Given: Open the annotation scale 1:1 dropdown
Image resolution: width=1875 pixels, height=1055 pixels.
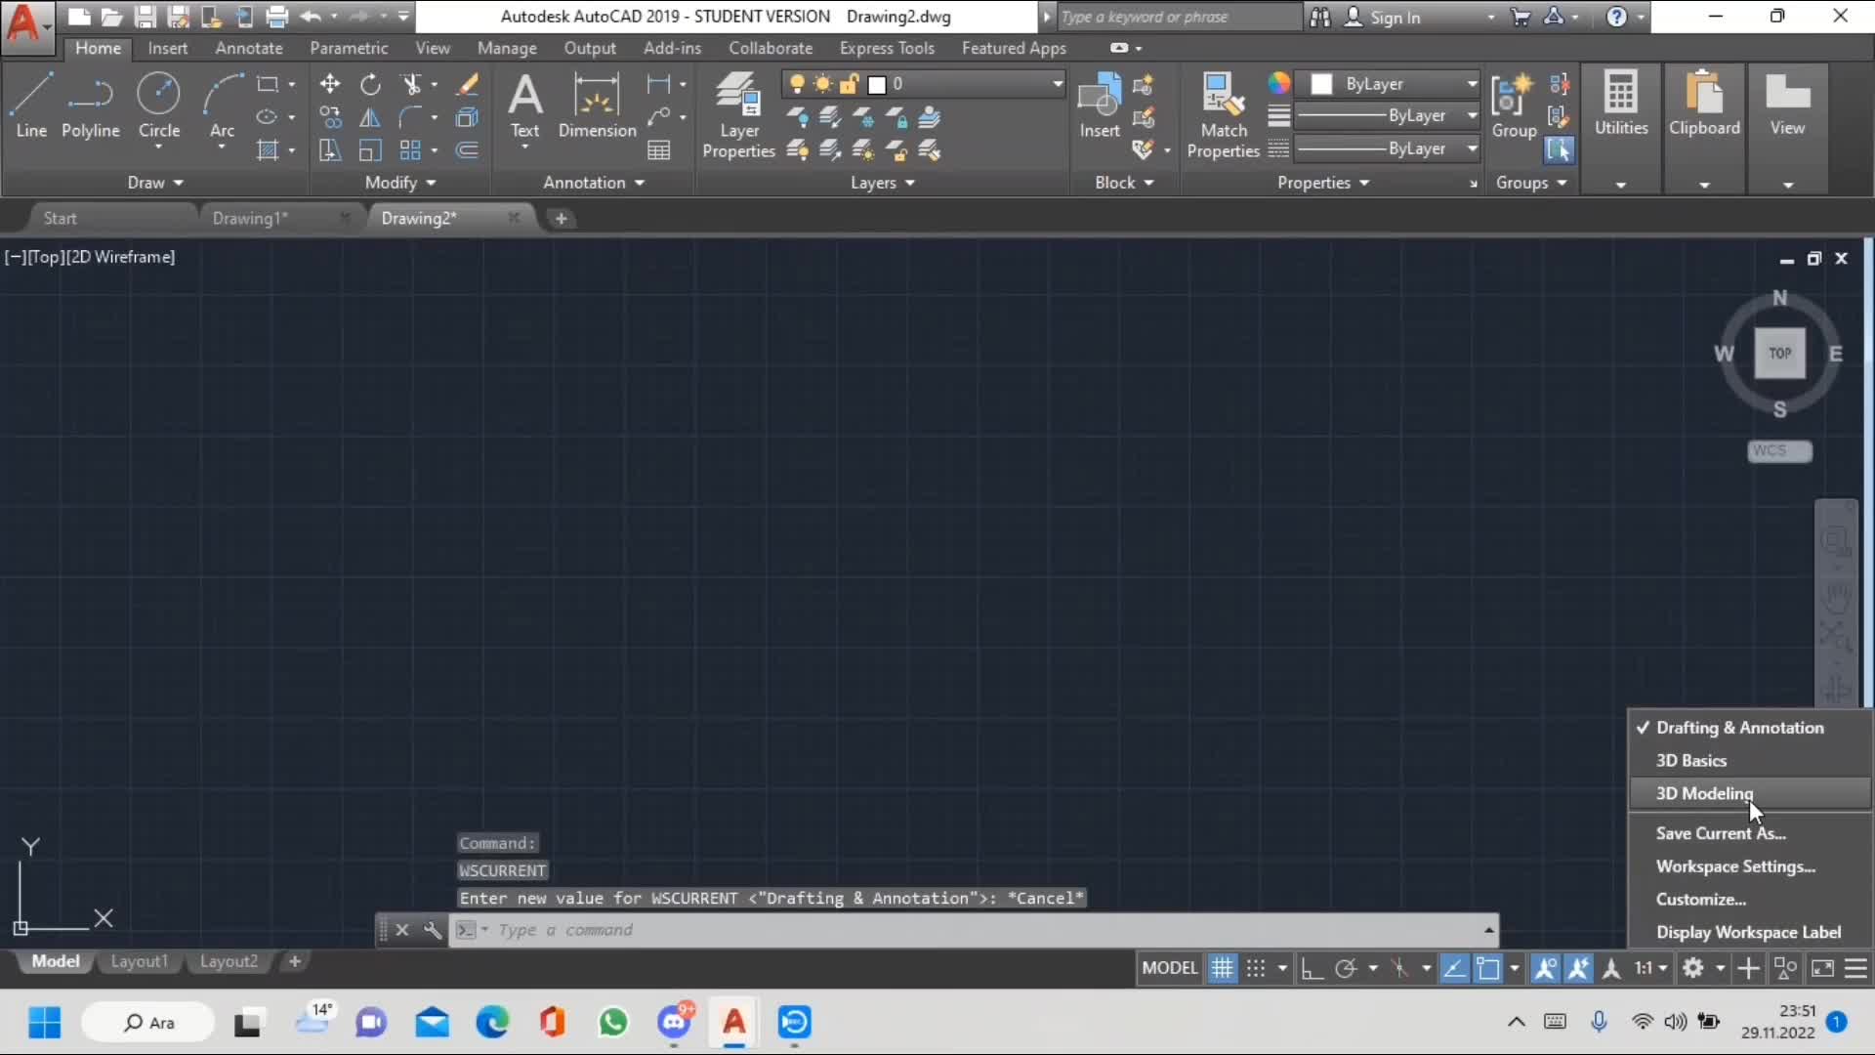Looking at the screenshot, I should [1651, 968].
